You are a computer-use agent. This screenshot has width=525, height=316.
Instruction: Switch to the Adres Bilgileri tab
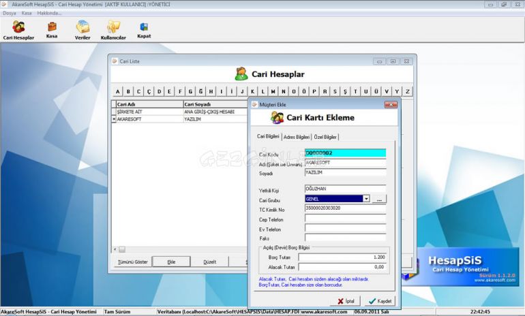pyautogui.click(x=297, y=137)
